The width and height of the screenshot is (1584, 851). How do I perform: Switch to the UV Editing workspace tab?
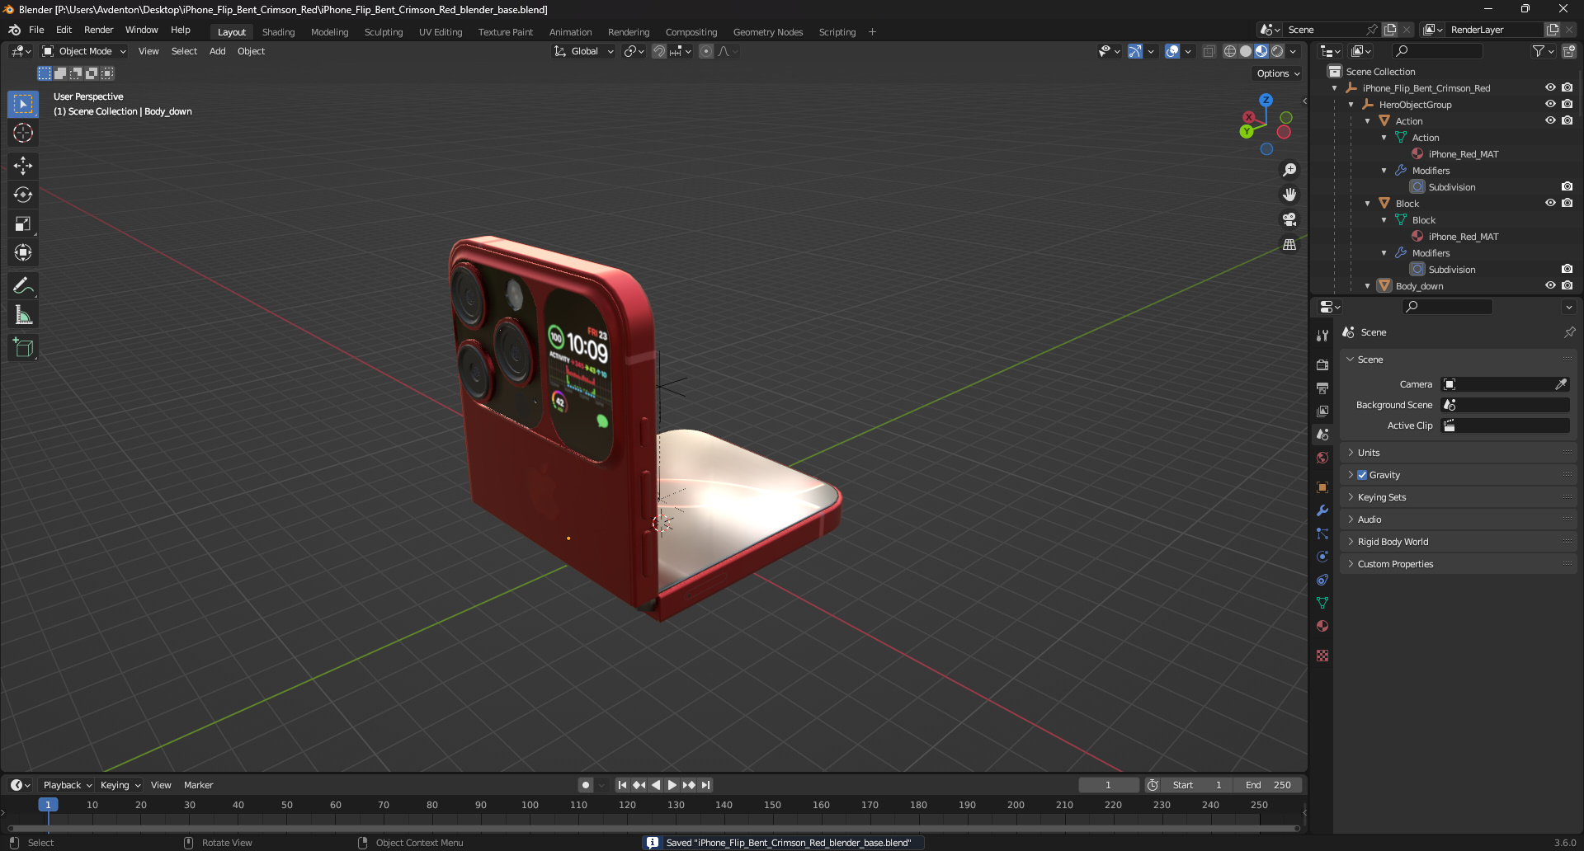click(x=441, y=32)
